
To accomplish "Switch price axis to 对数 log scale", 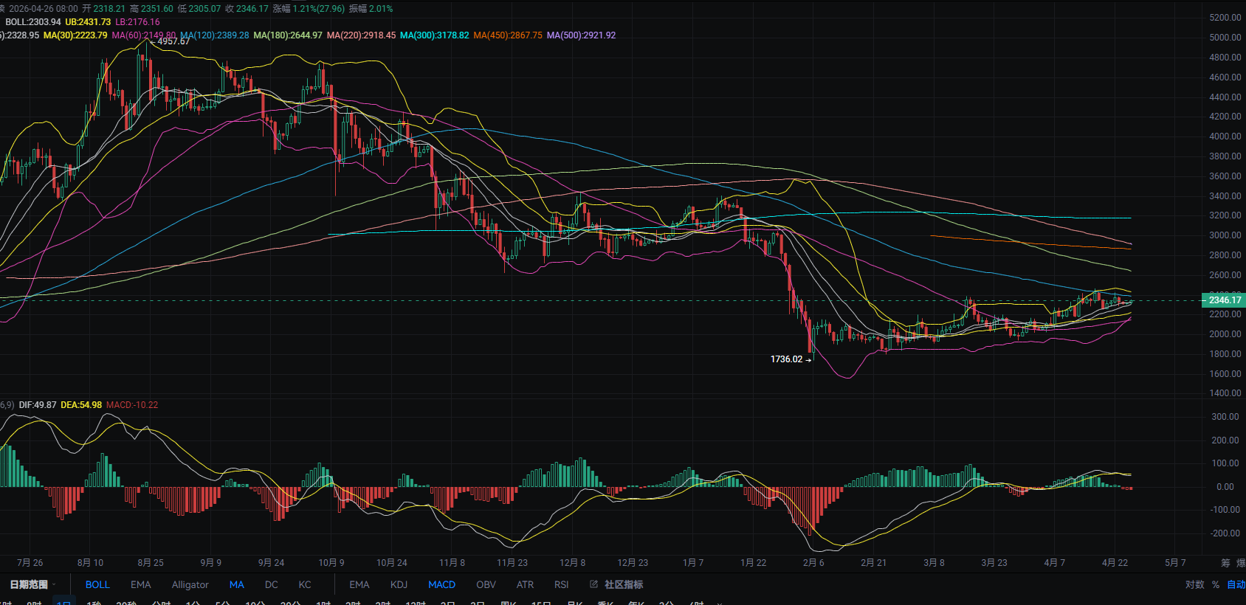I will [x=1194, y=584].
